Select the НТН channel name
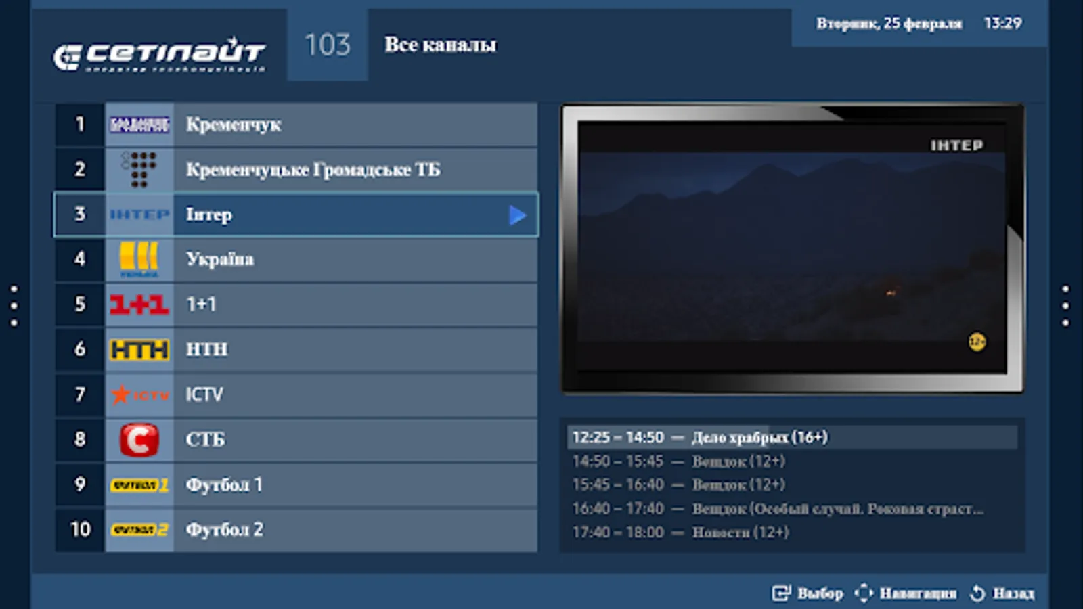The image size is (1083, 609). pos(207,349)
